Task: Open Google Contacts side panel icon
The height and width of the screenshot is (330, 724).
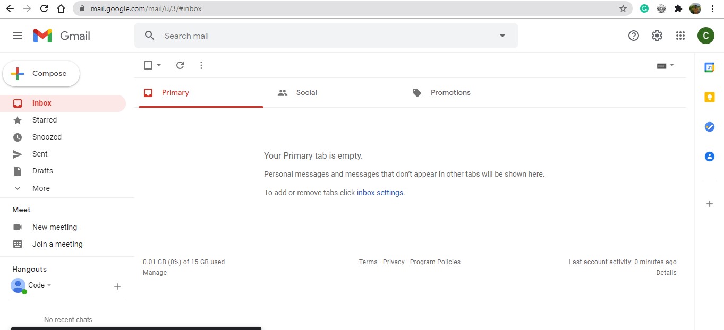Action: [x=709, y=157]
